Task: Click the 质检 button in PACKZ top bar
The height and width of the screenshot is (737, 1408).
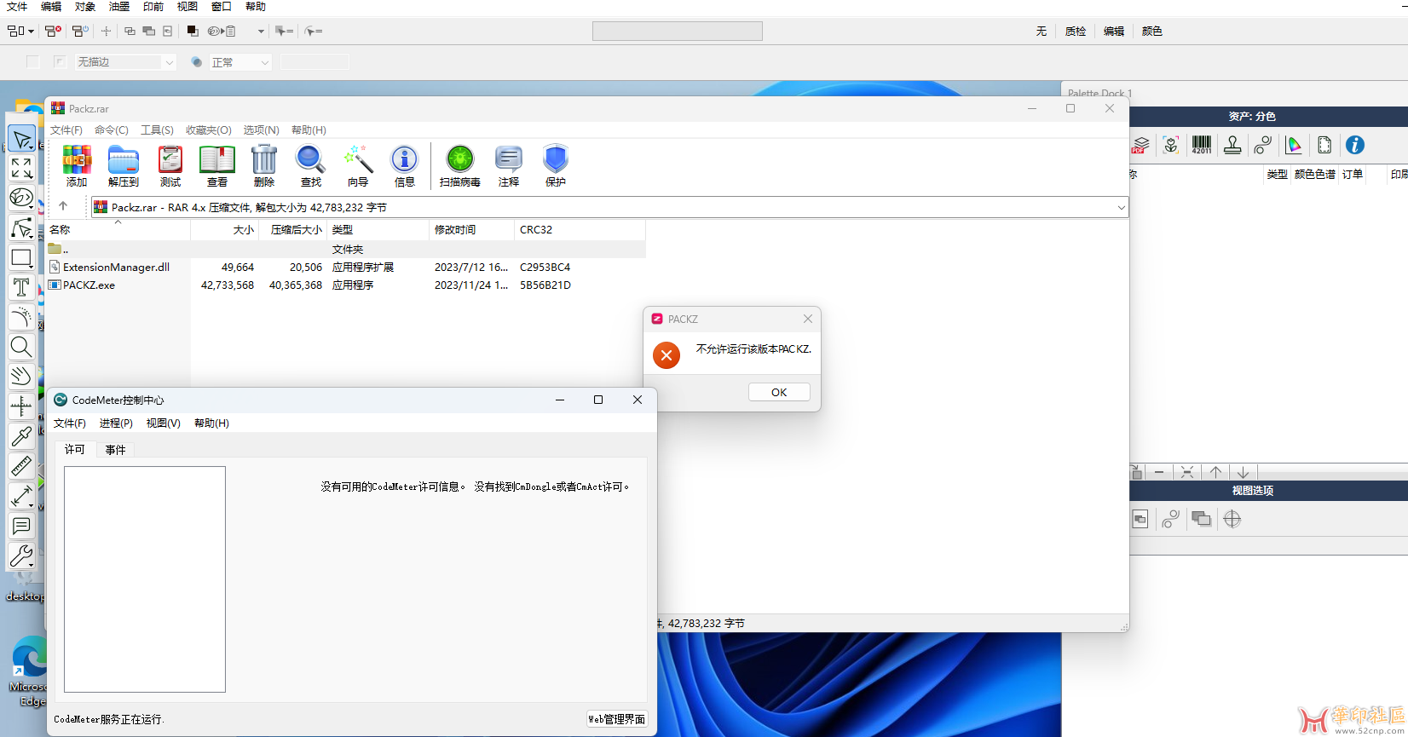Action: click(x=1076, y=32)
